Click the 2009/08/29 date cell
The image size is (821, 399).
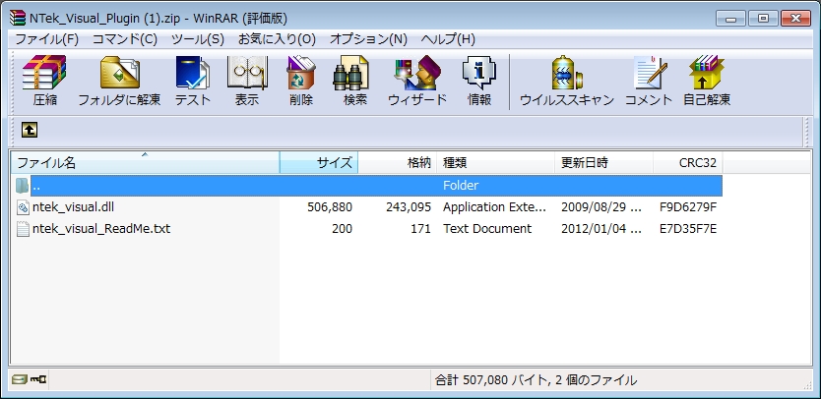(601, 207)
